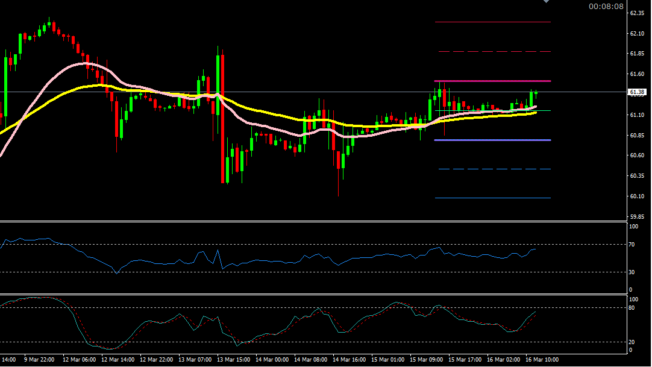This screenshot has height=367, width=652.
Task: Select the dashed blue support line
Action: pos(494,169)
